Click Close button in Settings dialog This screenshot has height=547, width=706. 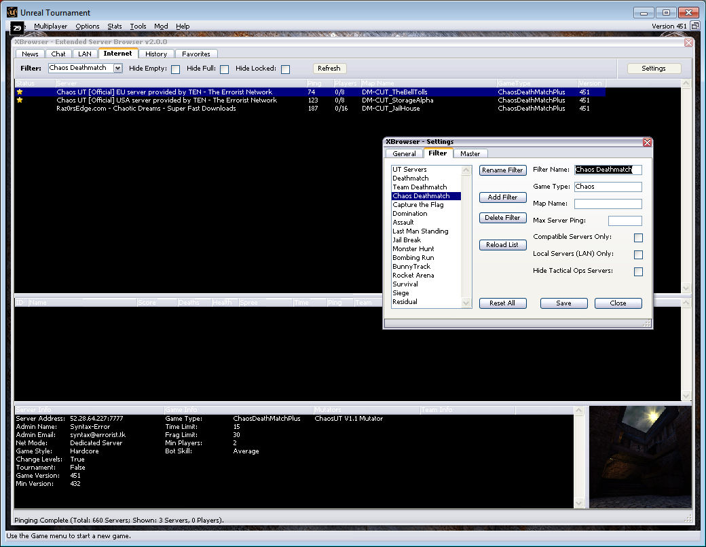(618, 303)
